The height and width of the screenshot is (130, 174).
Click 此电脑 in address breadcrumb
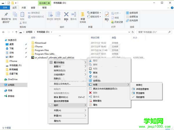click(x=29, y=32)
